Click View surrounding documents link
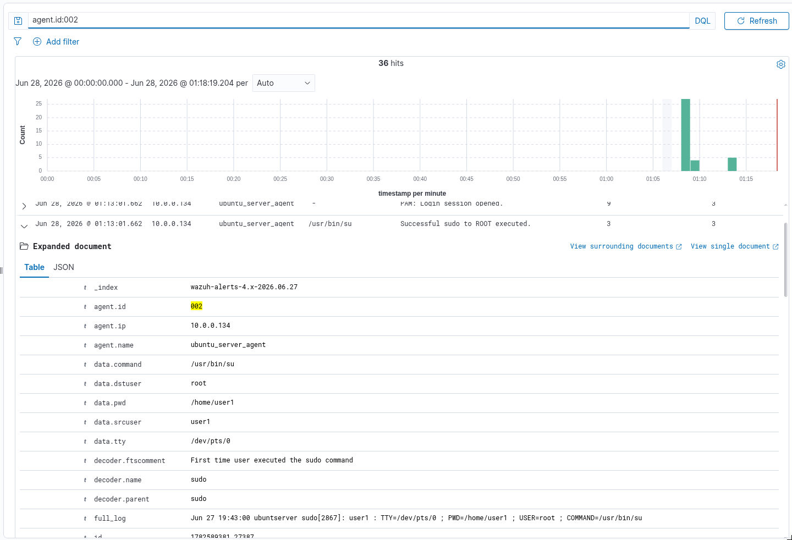The width and height of the screenshot is (792, 540). 621,246
